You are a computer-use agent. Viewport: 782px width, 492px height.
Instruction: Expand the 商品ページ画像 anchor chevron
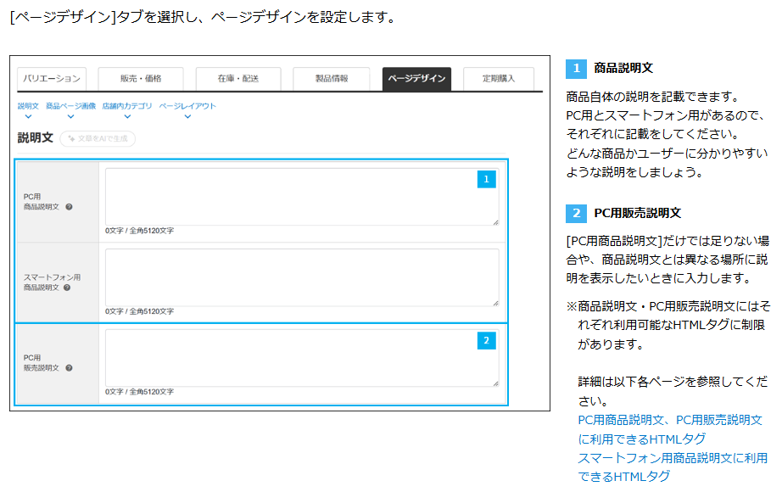(70, 116)
